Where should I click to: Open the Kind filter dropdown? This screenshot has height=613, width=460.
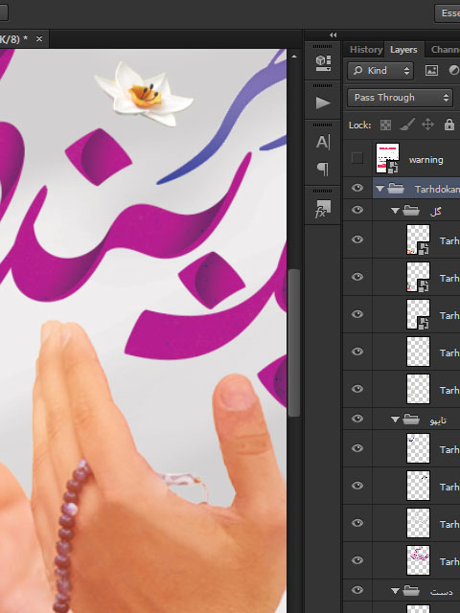tap(380, 71)
